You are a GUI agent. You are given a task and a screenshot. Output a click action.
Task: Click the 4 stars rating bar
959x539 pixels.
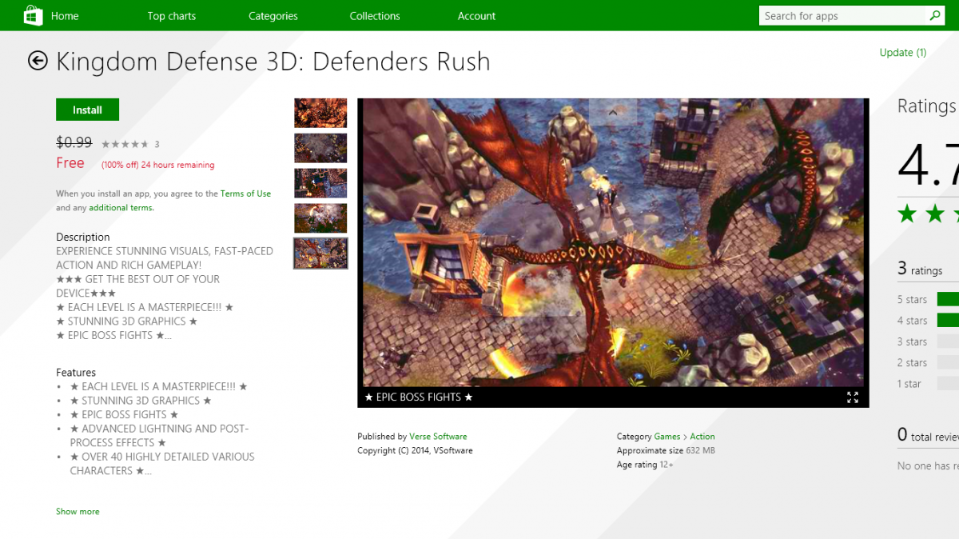click(948, 320)
